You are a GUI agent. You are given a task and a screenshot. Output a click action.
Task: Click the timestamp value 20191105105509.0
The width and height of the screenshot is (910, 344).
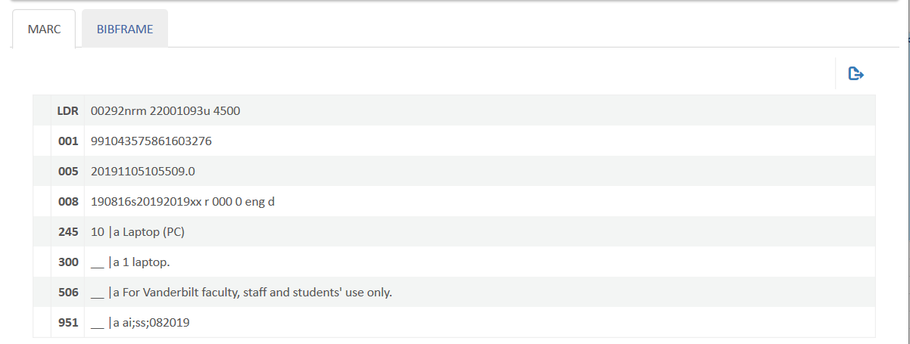pyautogui.click(x=142, y=171)
